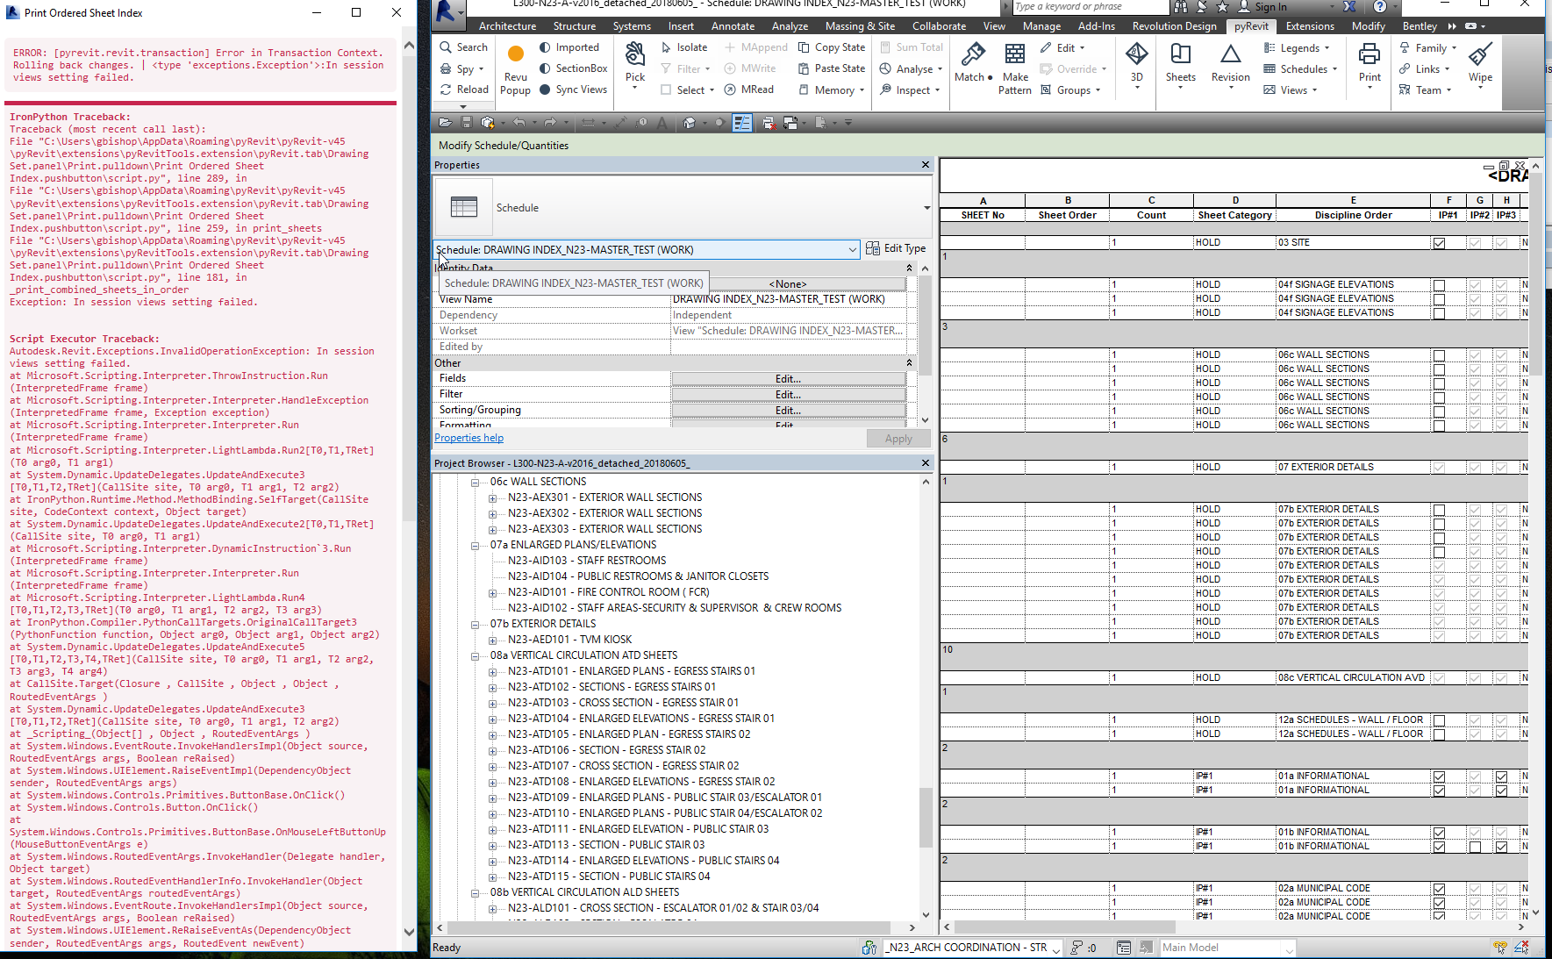Viewport: 1552px width, 959px height.
Task: Check IP#1 on first 04f SIGNAGE ELEVATIONS row
Action: [1439, 285]
